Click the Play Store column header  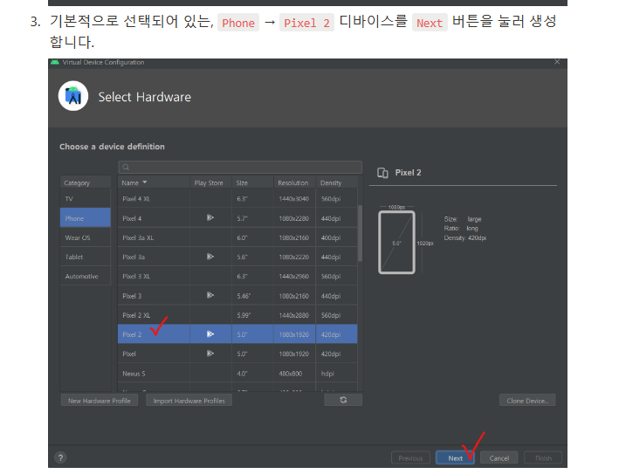[209, 182]
